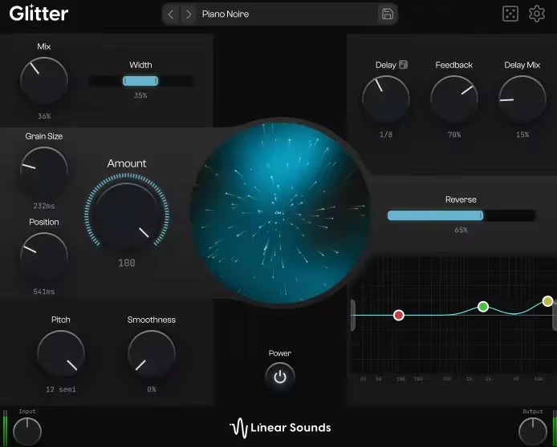Select the green EQ band node
This screenshot has height=447, width=557.
(482, 306)
